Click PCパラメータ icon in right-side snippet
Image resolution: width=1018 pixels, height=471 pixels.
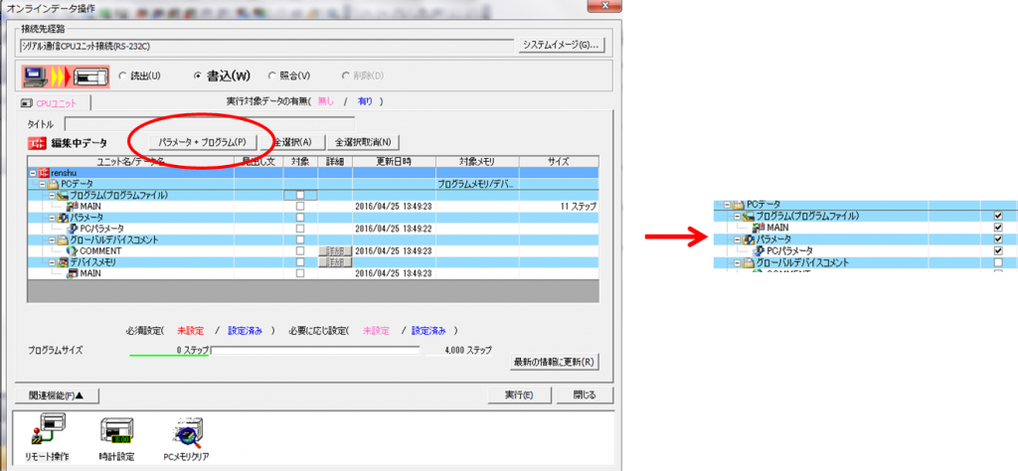click(x=759, y=250)
